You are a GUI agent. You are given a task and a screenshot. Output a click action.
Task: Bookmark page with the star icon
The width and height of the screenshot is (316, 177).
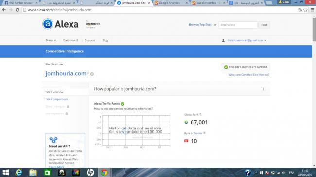pyautogui.click(x=305, y=10)
